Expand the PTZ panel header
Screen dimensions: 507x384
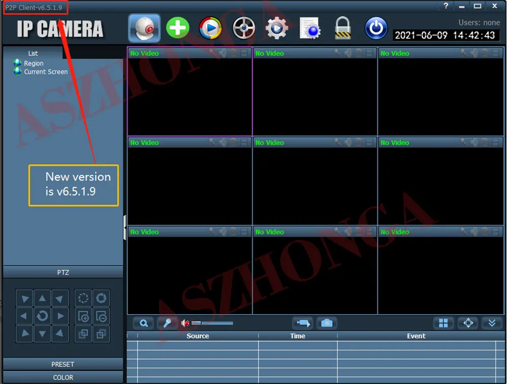[63, 272]
